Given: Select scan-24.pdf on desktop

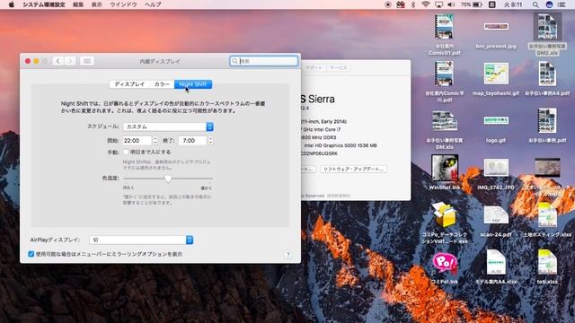Looking at the screenshot, I should coord(496,222).
